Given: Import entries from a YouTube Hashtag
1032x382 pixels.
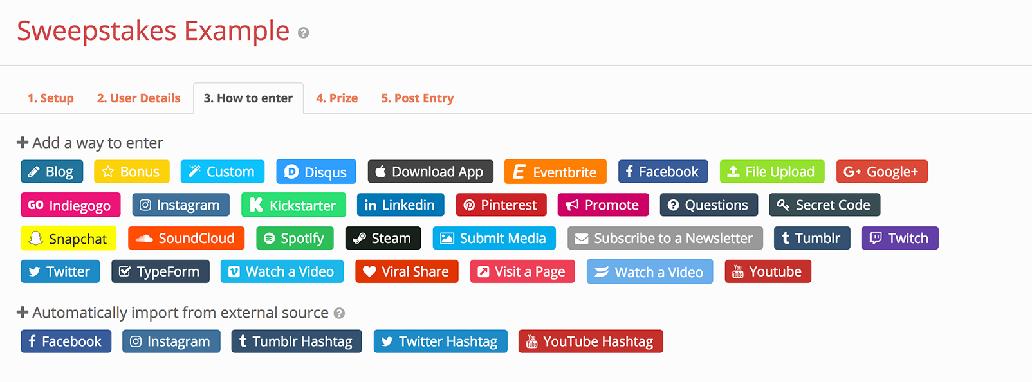Looking at the screenshot, I should click(590, 341).
